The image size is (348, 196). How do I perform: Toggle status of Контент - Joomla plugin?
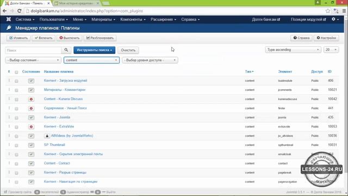click(31, 118)
